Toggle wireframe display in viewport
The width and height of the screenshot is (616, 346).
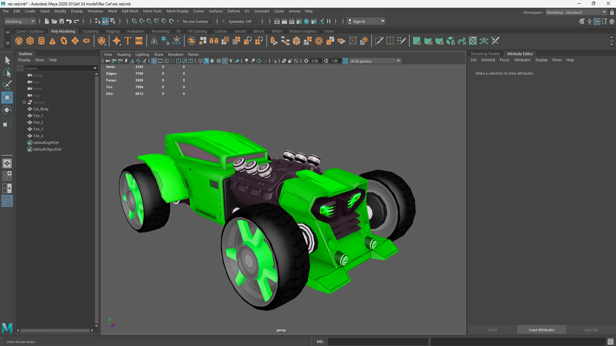[x=201, y=61]
